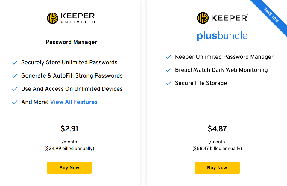Click checkmark beside Generate & AutoFill Strong Passwords
The width and height of the screenshot is (287, 186).
(x=15, y=76)
